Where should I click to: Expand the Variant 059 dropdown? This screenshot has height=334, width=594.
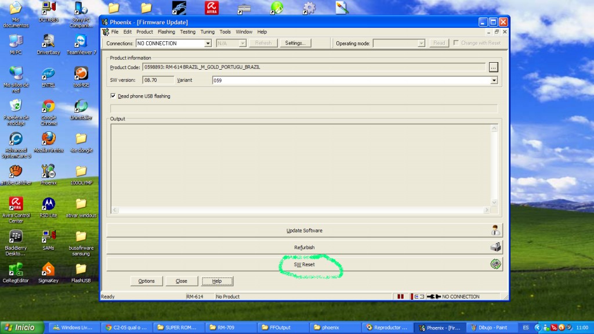(x=494, y=81)
